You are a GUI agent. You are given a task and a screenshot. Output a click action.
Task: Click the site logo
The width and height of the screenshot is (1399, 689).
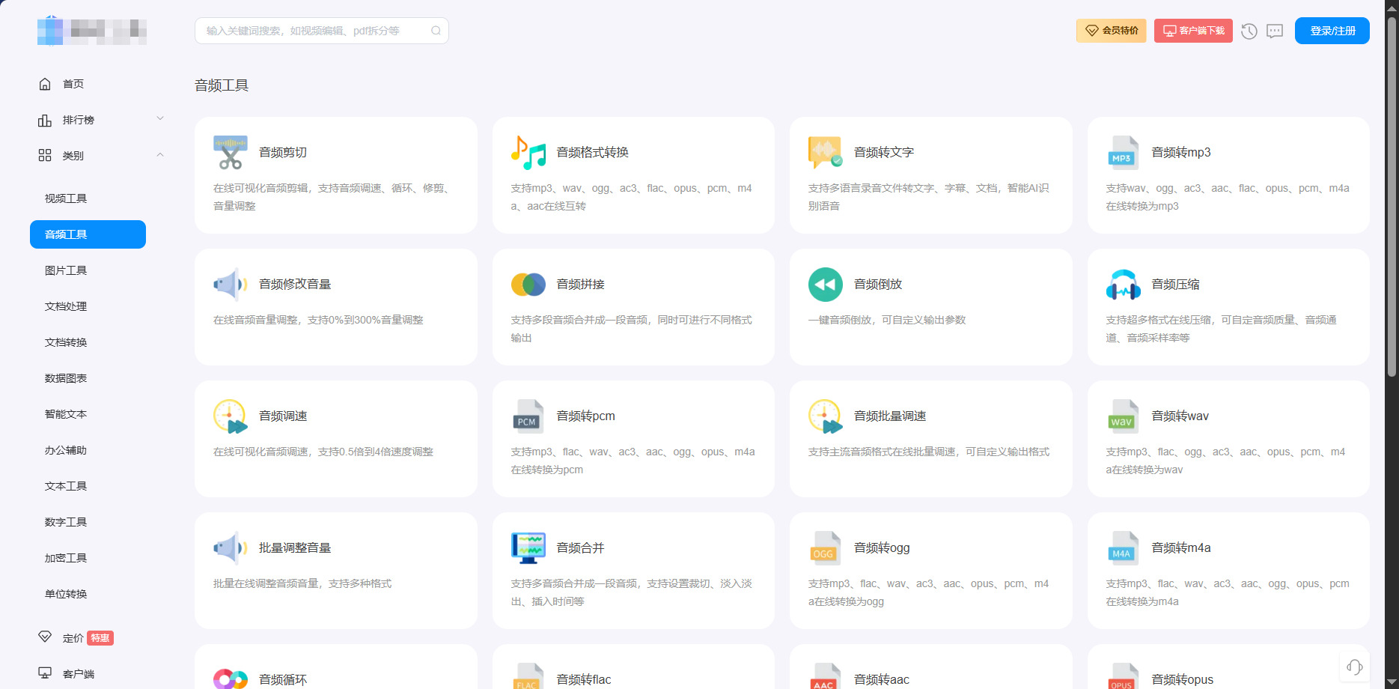coord(92,31)
